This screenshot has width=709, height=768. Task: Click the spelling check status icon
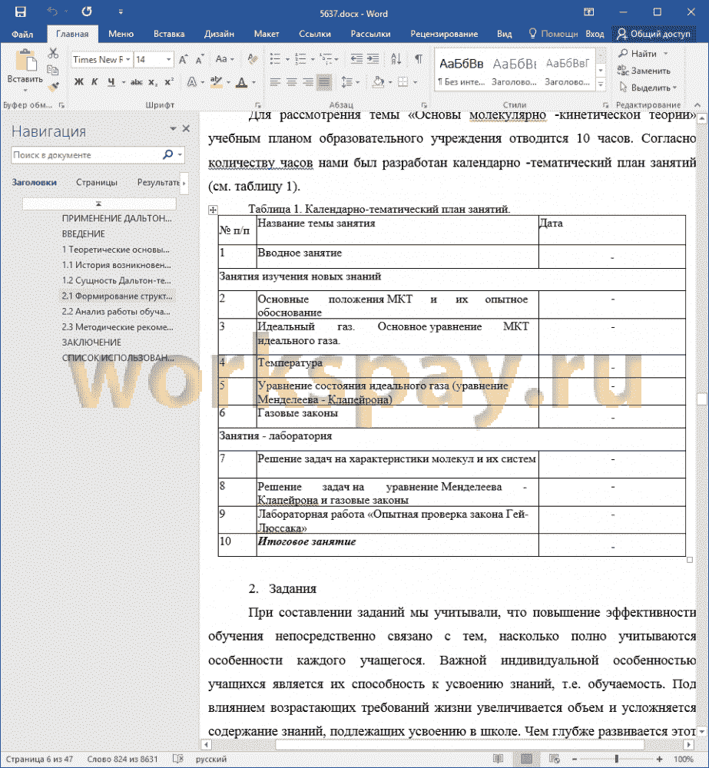tap(178, 759)
